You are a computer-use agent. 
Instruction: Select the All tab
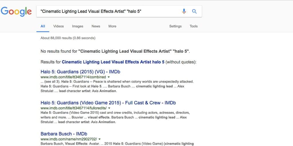(43, 26)
